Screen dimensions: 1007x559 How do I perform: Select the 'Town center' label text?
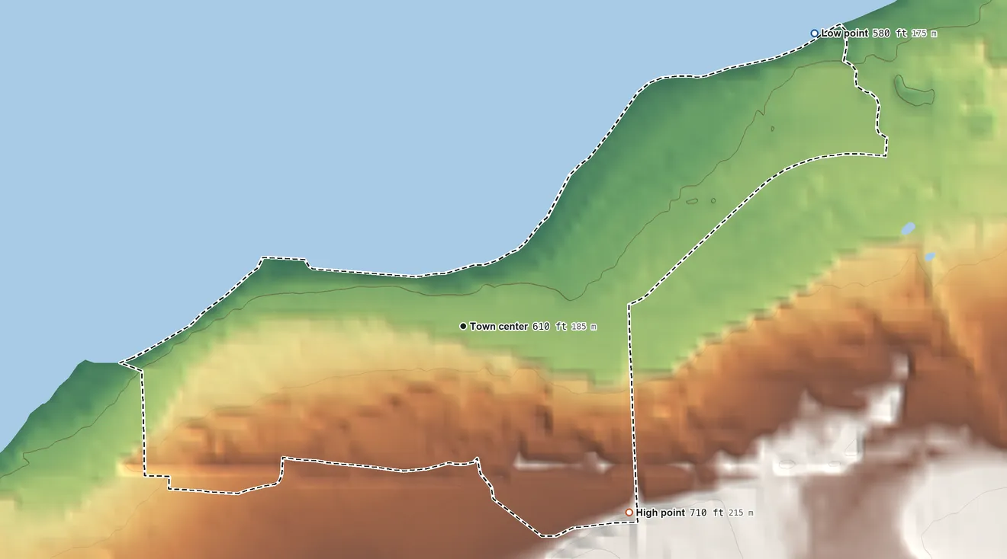(499, 327)
